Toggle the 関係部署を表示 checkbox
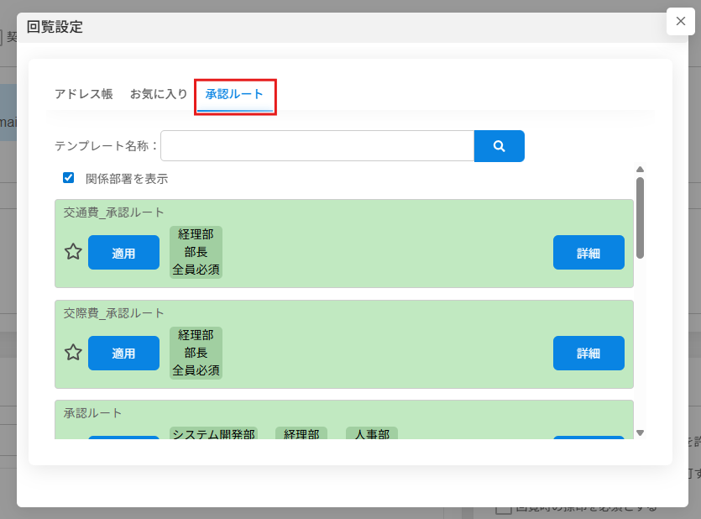701x519 pixels. [x=69, y=178]
